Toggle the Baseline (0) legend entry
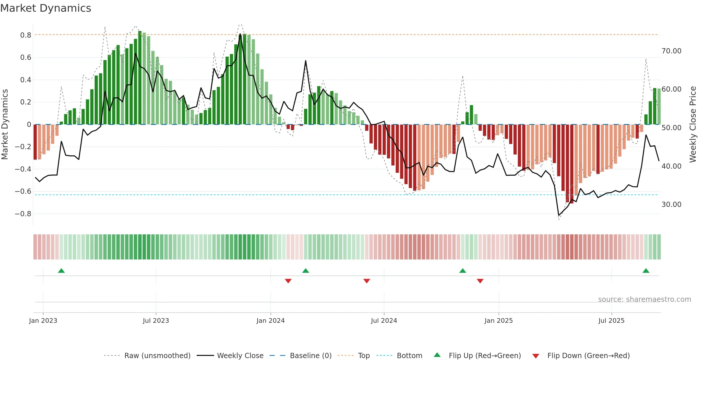701x394 pixels. point(301,355)
